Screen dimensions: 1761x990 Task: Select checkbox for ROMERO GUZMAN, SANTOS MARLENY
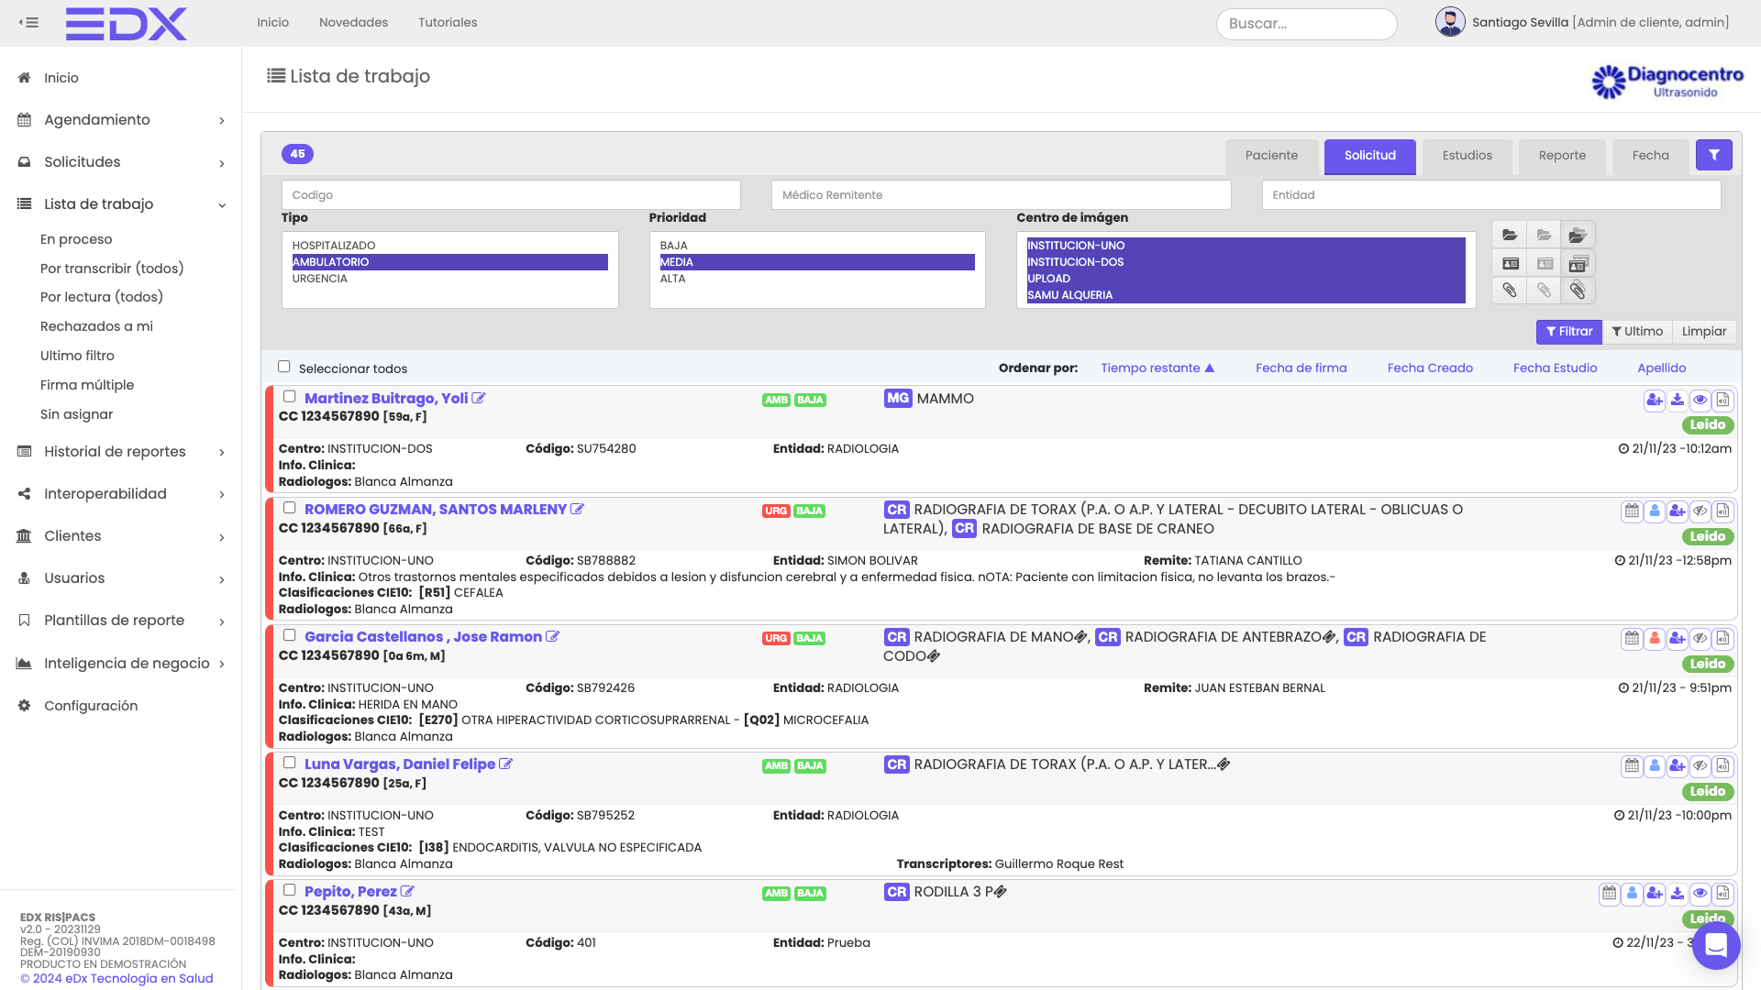tap(290, 508)
